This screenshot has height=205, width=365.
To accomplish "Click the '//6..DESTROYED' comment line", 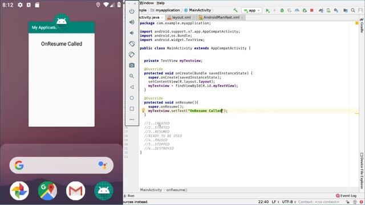I will (x=159, y=149).
